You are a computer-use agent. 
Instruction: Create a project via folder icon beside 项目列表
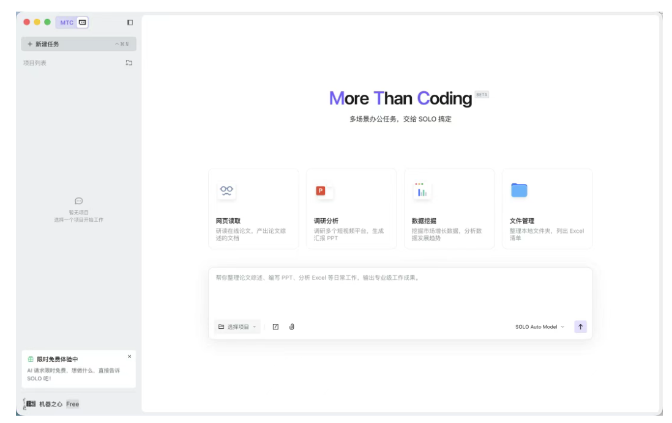point(128,62)
